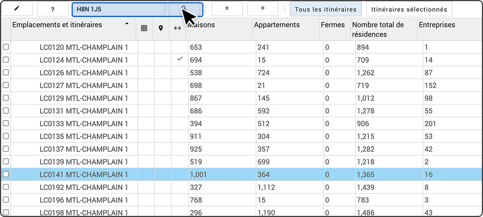Click Entreprises value 152
483x217 pixels.
click(x=431, y=86)
